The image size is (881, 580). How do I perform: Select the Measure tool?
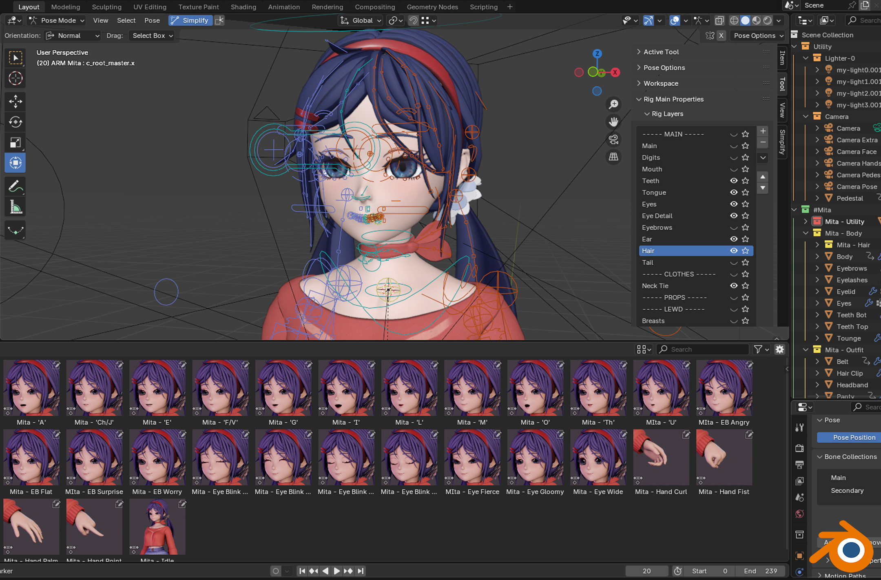[x=15, y=207]
